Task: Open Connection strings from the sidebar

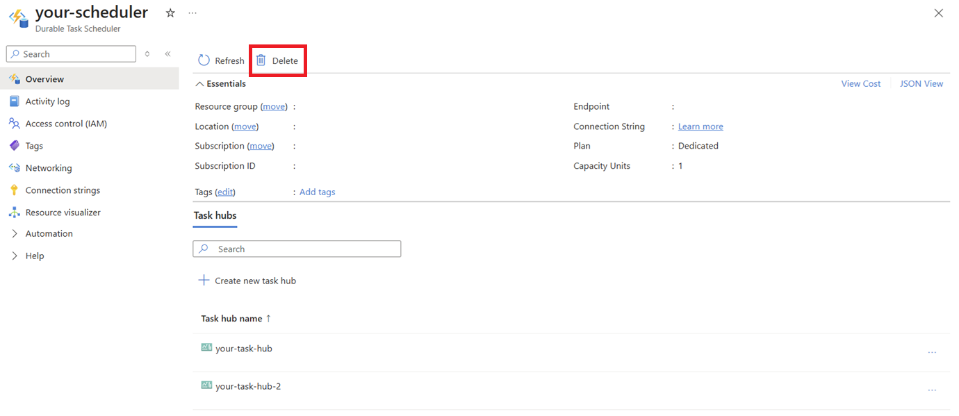Action: pyautogui.click(x=63, y=190)
